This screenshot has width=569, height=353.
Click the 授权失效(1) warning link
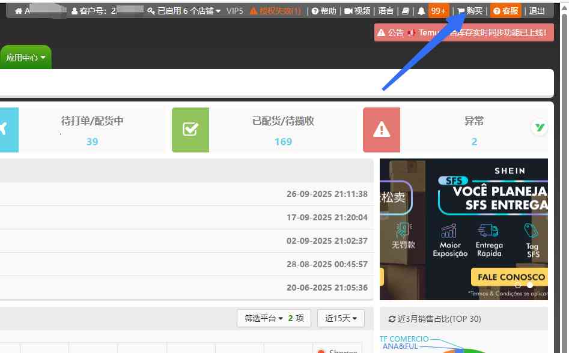pyautogui.click(x=276, y=11)
